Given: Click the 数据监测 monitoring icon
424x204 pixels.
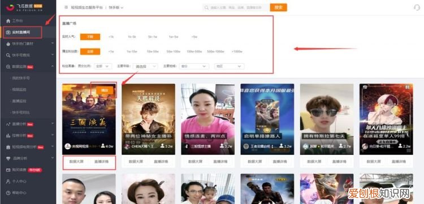Looking at the screenshot, I should pos(8,66).
